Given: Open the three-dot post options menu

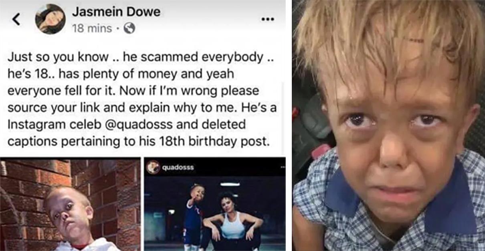Looking at the screenshot, I should (267, 19).
